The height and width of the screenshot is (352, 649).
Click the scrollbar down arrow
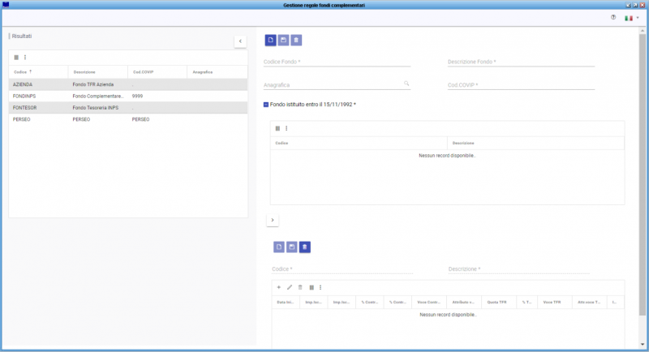(x=643, y=344)
